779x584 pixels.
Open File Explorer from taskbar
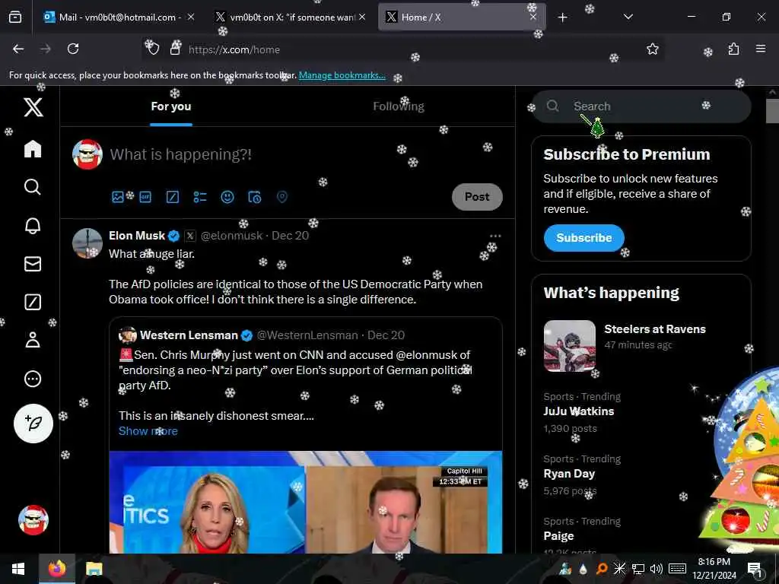[x=94, y=569]
